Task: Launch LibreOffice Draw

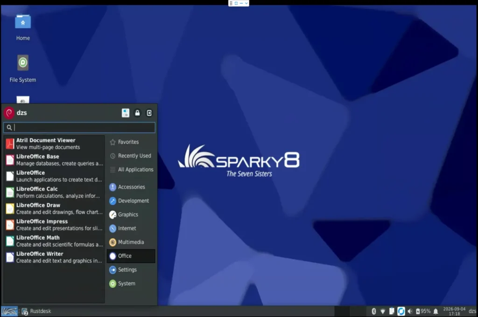Action: (x=54, y=208)
